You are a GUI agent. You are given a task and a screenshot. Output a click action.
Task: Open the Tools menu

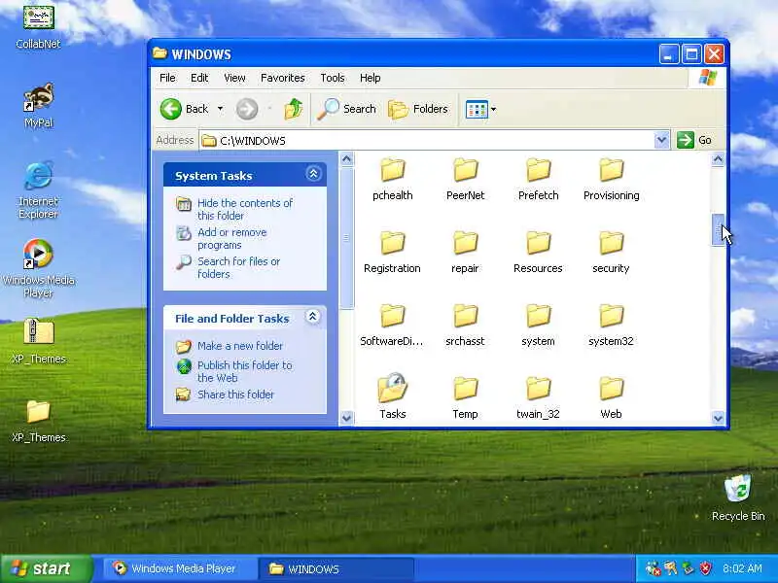[x=333, y=78]
